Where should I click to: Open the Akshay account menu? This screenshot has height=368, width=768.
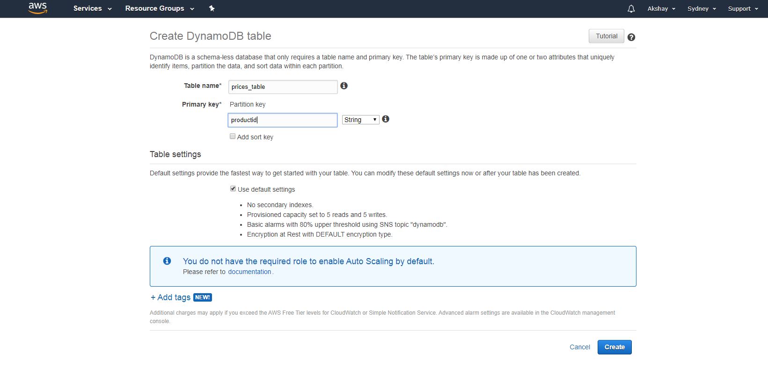(661, 8)
